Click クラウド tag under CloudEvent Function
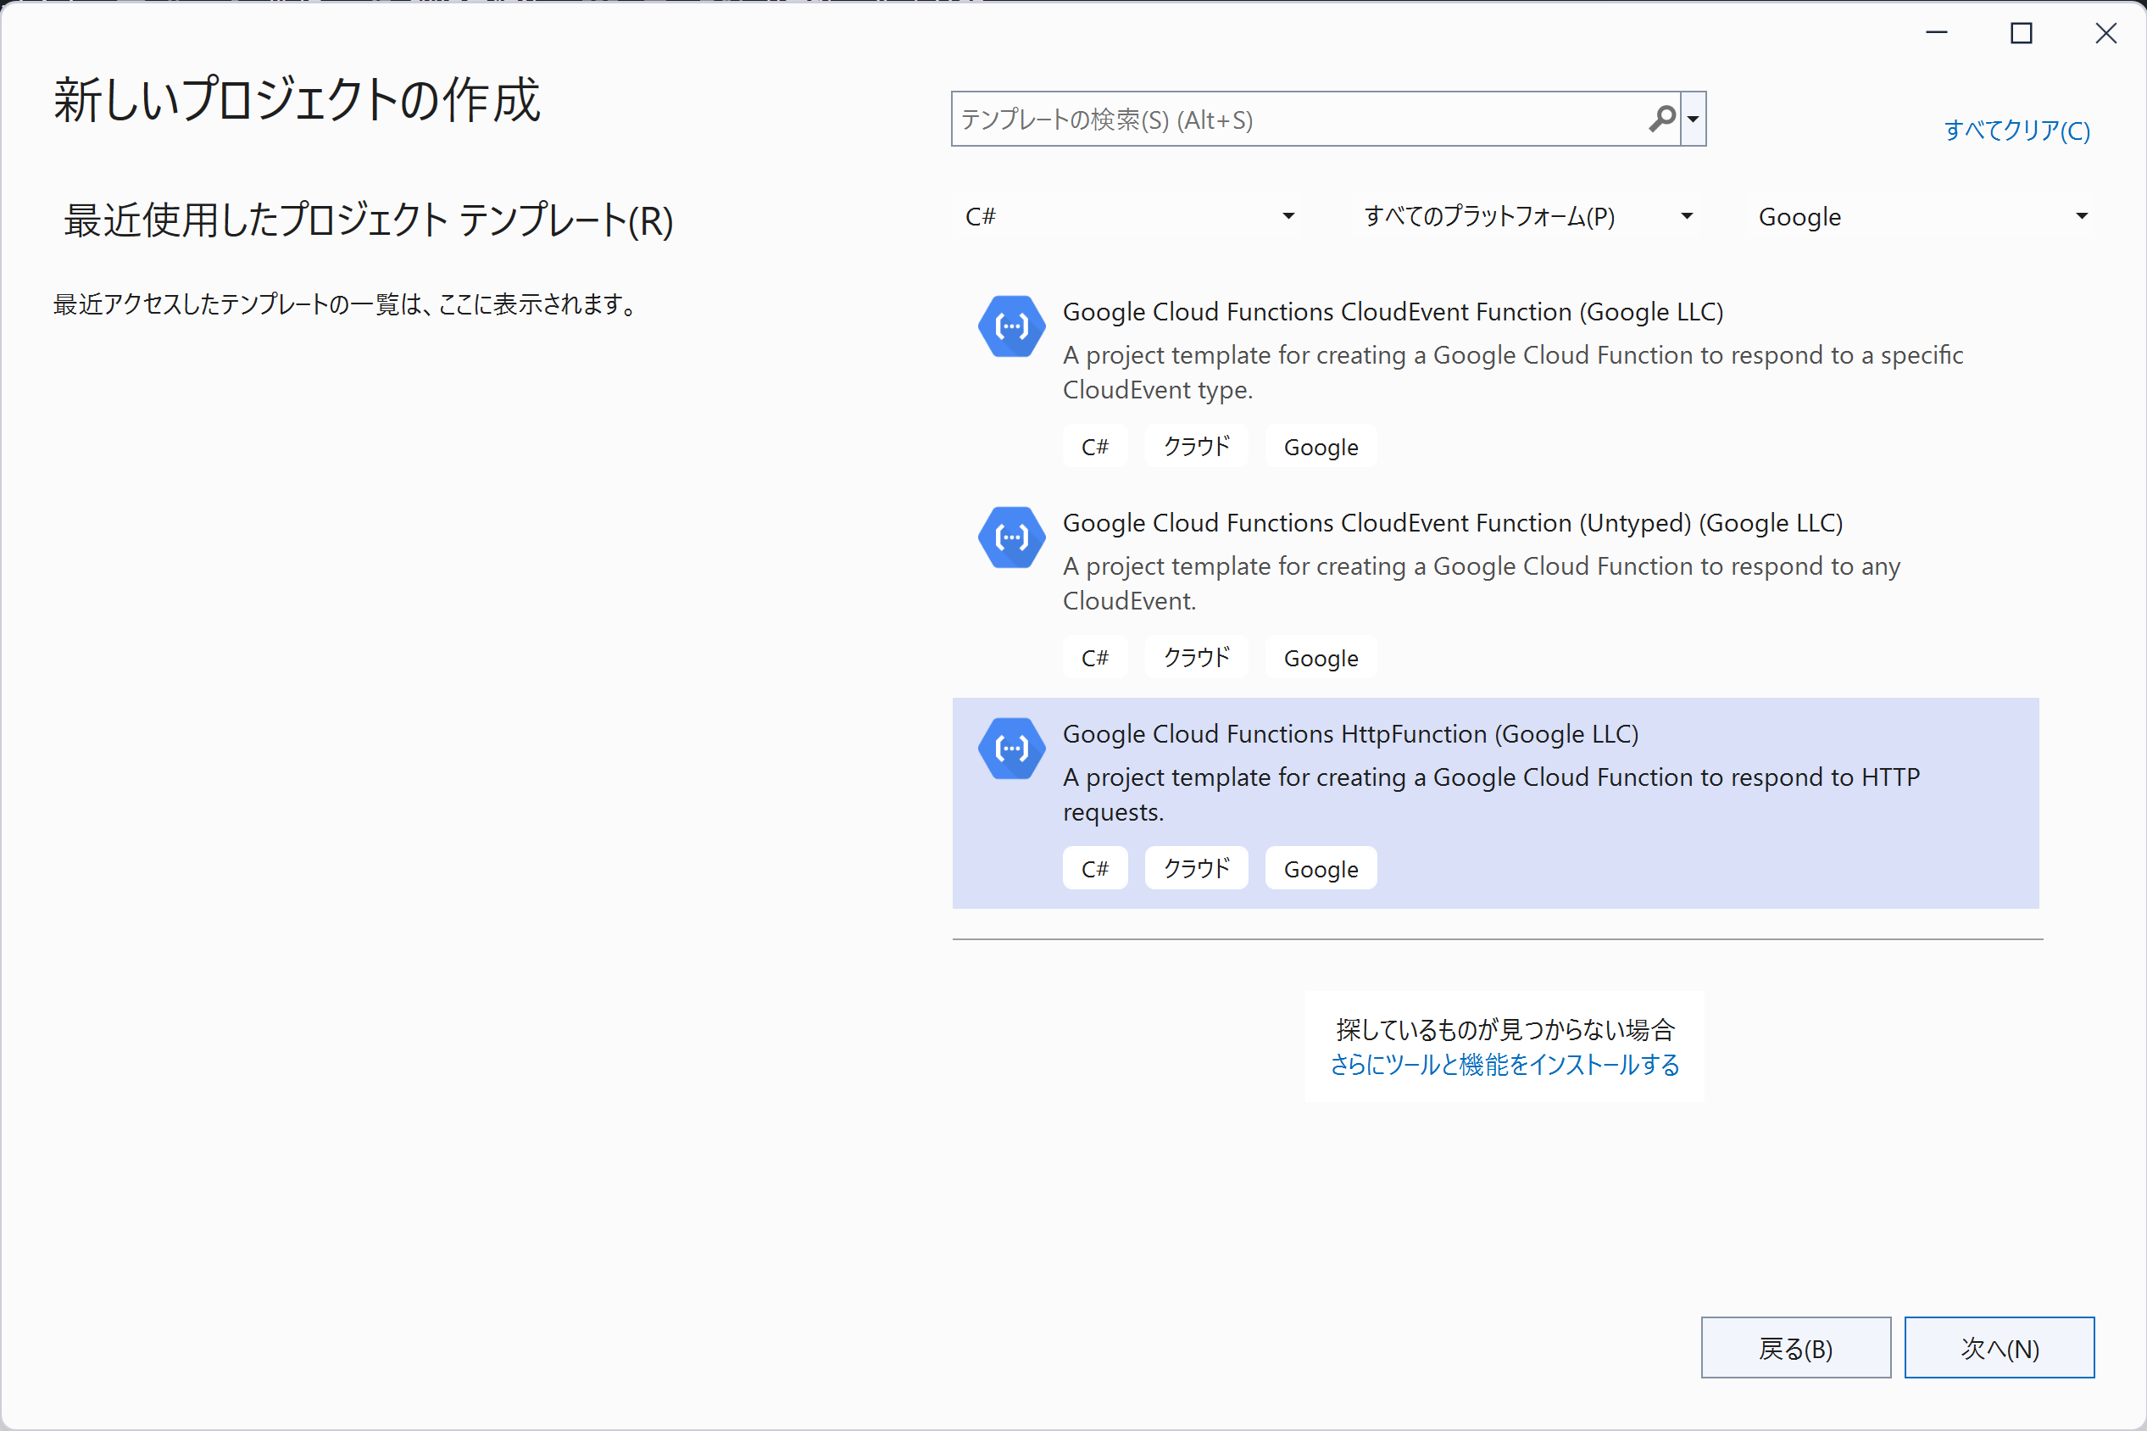This screenshot has width=2147, height=1431. [1196, 446]
